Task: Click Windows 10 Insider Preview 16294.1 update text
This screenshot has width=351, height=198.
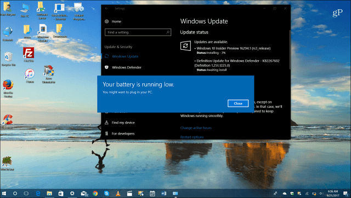Action: pyautogui.click(x=234, y=48)
